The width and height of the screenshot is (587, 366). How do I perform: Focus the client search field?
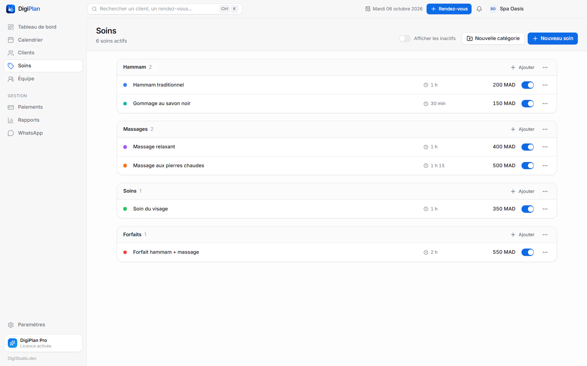(165, 9)
